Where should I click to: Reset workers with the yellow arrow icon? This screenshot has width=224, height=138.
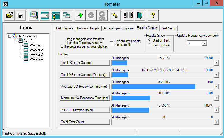[x=115, y=15]
